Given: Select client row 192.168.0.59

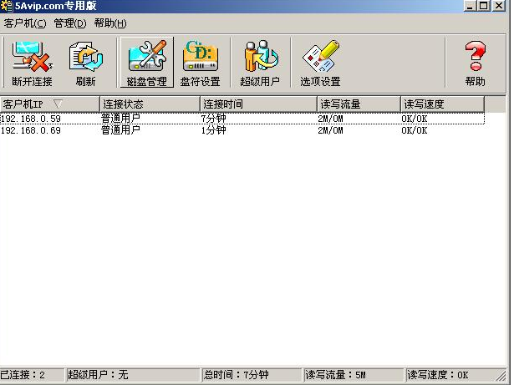Looking at the screenshot, I should (242, 119).
